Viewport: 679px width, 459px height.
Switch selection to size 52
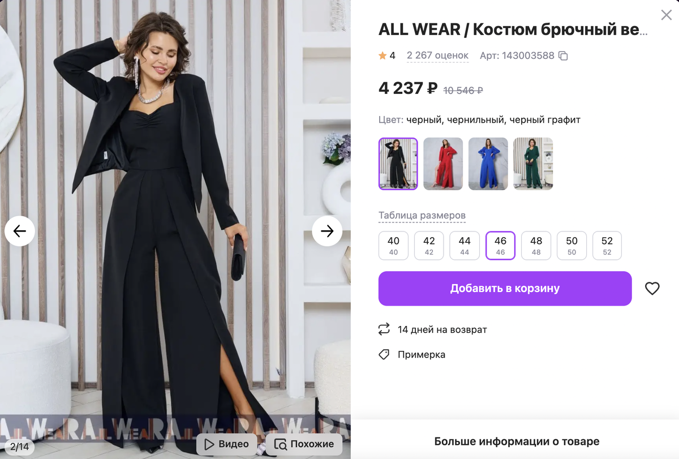(x=607, y=245)
